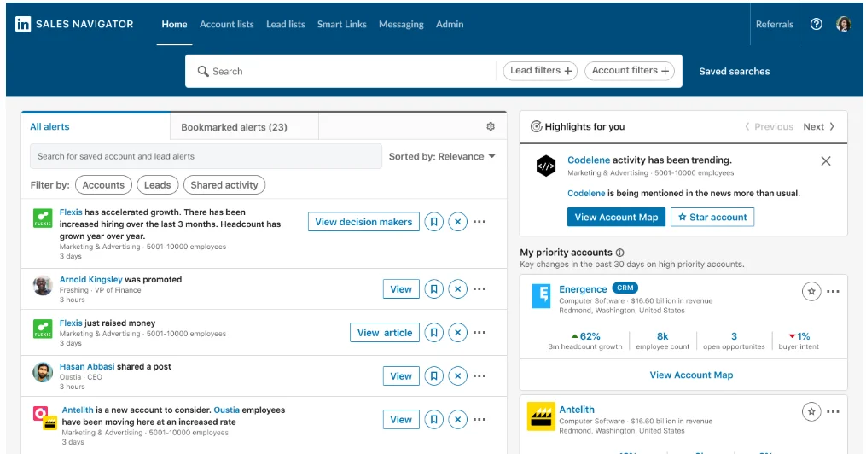Expand the Sorted by Relevance dropdown

442,157
